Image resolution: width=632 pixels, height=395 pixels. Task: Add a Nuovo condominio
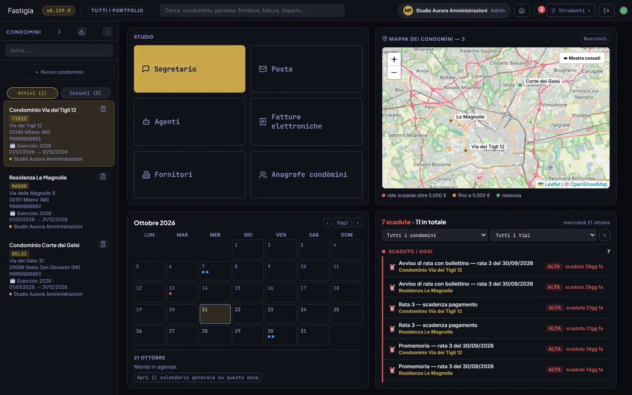pos(59,72)
